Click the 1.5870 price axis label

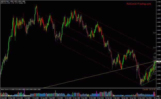pos(159,38)
